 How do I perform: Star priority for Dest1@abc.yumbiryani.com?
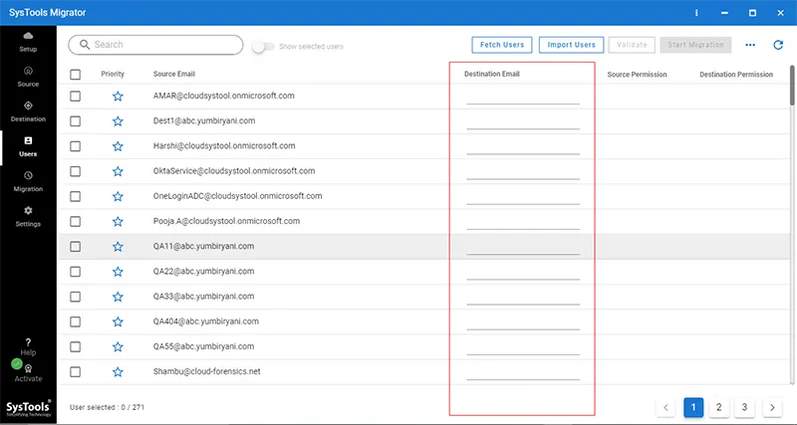[x=118, y=120]
